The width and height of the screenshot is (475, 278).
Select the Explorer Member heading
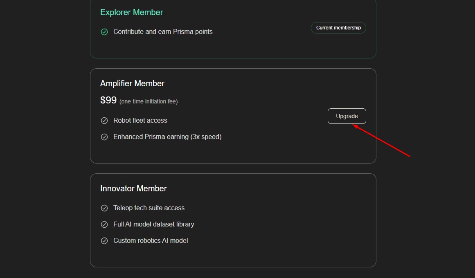131,12
